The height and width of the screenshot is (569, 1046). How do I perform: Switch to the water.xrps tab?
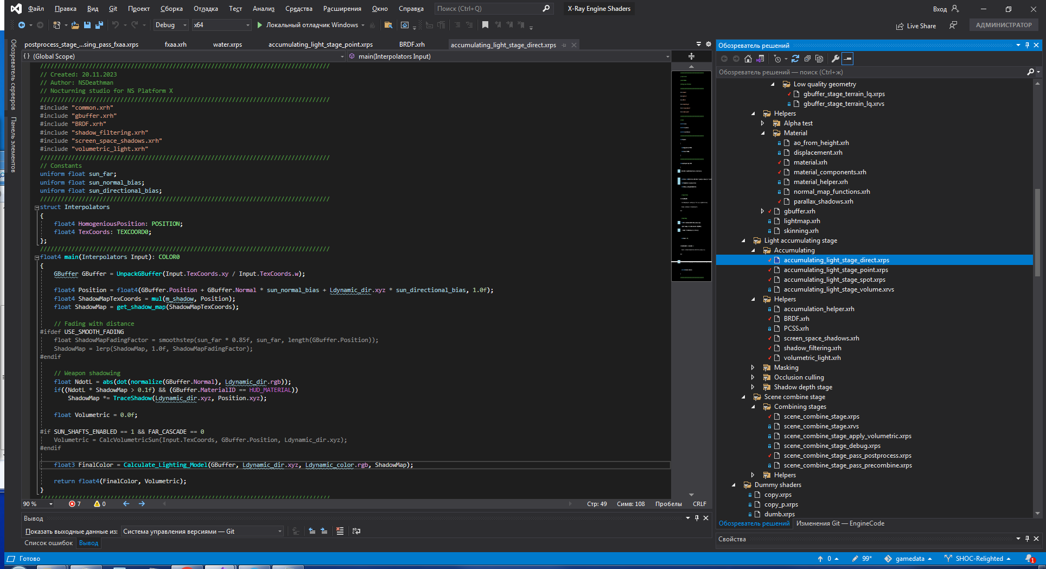[x=227, y=45]
